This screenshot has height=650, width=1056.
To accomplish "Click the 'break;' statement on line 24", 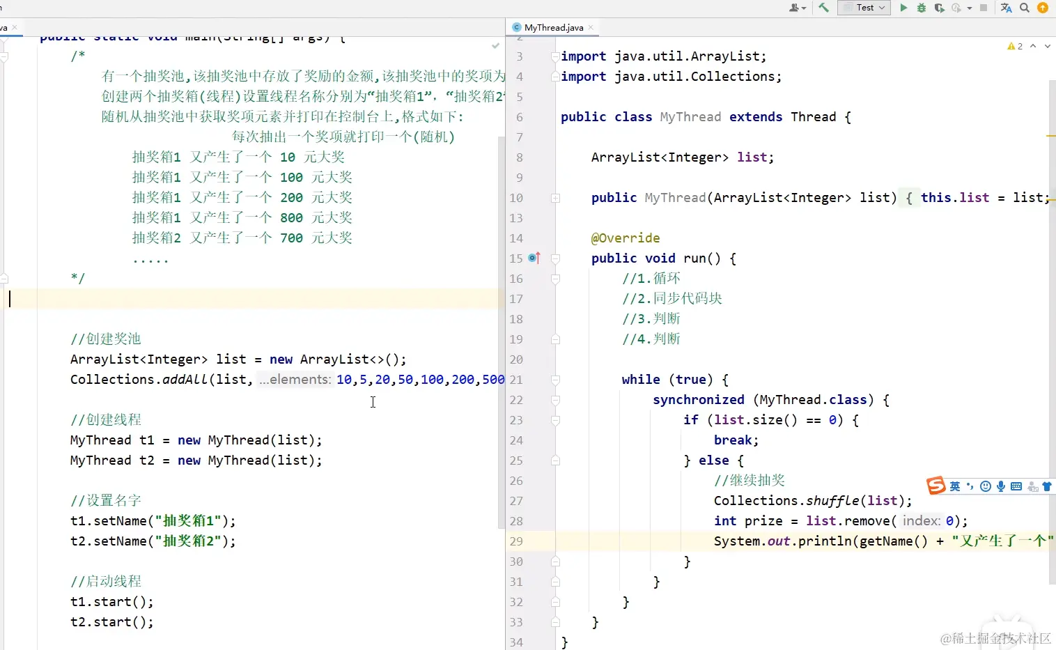I will [736, 440].
